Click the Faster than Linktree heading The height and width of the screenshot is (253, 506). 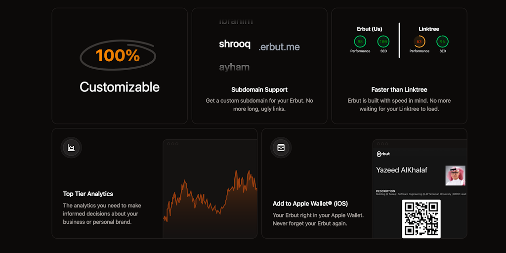click(x=399, y=89)
